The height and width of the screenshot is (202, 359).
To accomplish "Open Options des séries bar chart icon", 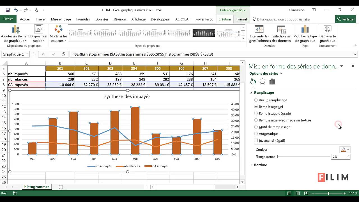I will point(272,82).
